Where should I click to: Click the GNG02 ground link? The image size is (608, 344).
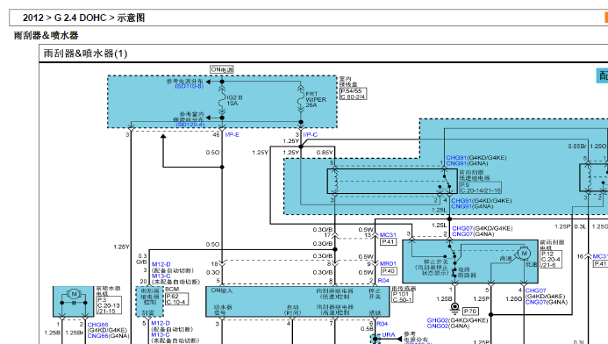point(438,326)
